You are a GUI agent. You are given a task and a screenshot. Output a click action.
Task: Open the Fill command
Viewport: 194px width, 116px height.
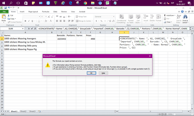167,19
